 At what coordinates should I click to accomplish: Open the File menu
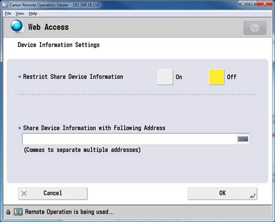(8, 14)
